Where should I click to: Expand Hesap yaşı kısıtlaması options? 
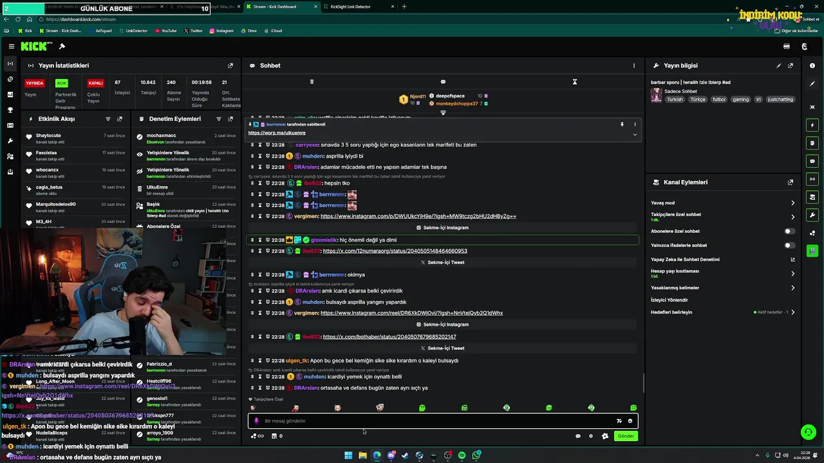pos(792,273)
